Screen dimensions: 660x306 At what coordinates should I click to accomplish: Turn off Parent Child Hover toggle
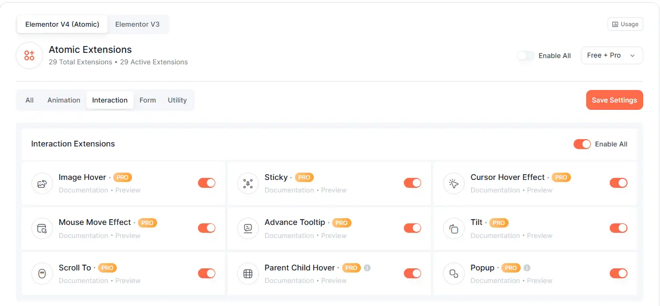(x=412, y=273)
